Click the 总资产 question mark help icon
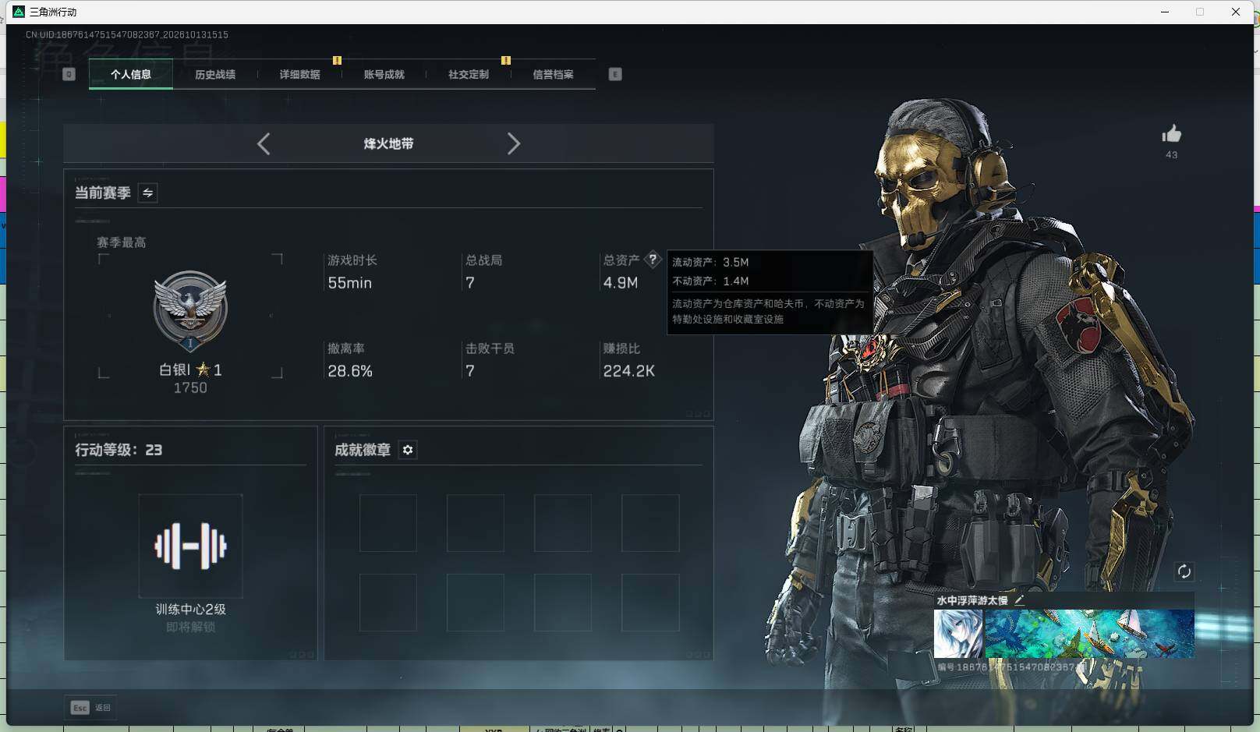 (653, 260)
